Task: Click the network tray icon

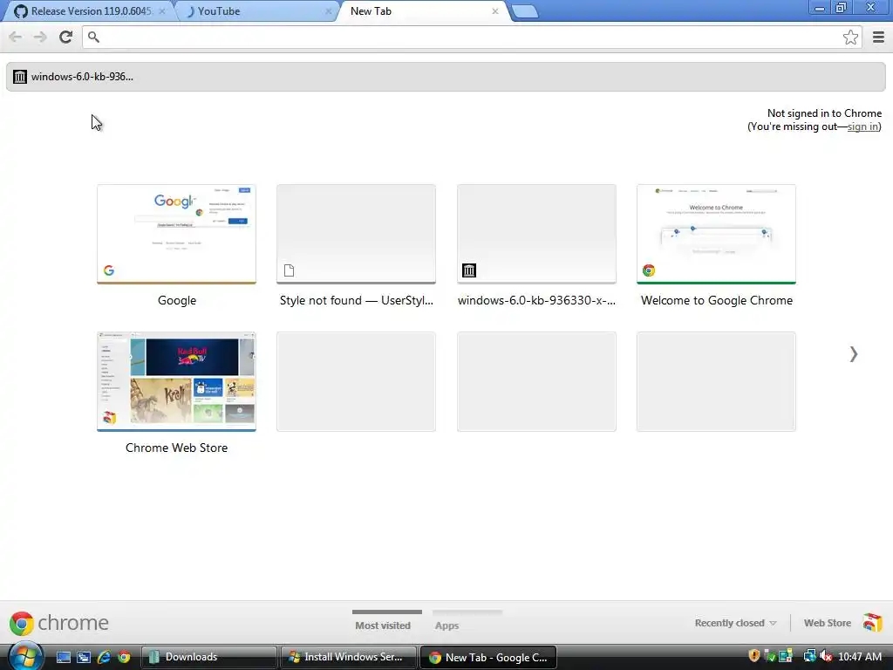Action: click(x=808, y=656)
